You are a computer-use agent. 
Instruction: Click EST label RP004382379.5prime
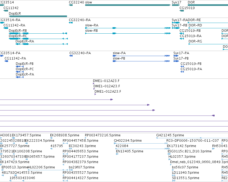(x=80, y=162)
